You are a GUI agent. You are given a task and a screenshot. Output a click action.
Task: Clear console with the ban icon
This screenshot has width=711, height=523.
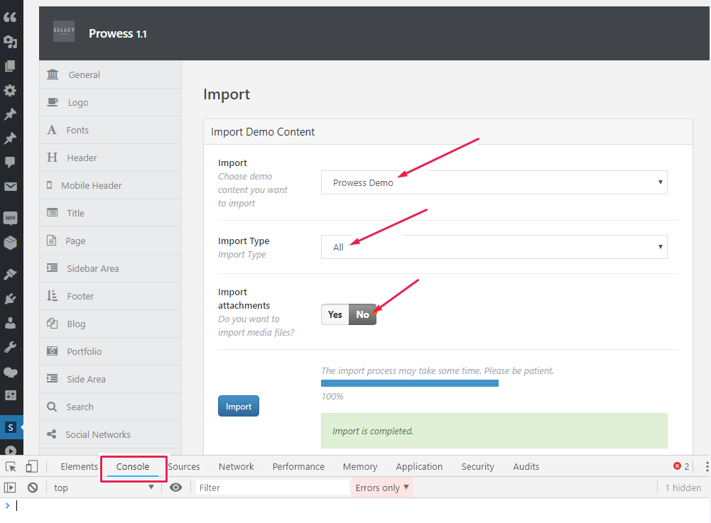coord(33,488)
